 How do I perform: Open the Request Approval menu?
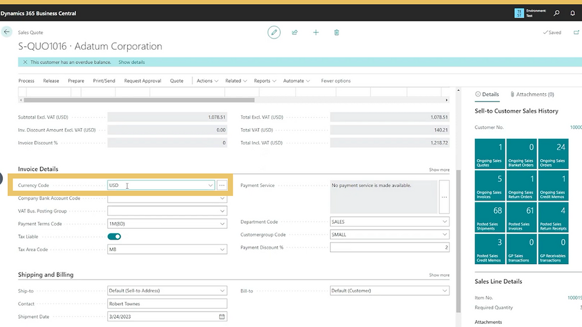click(x=143, y=81)
